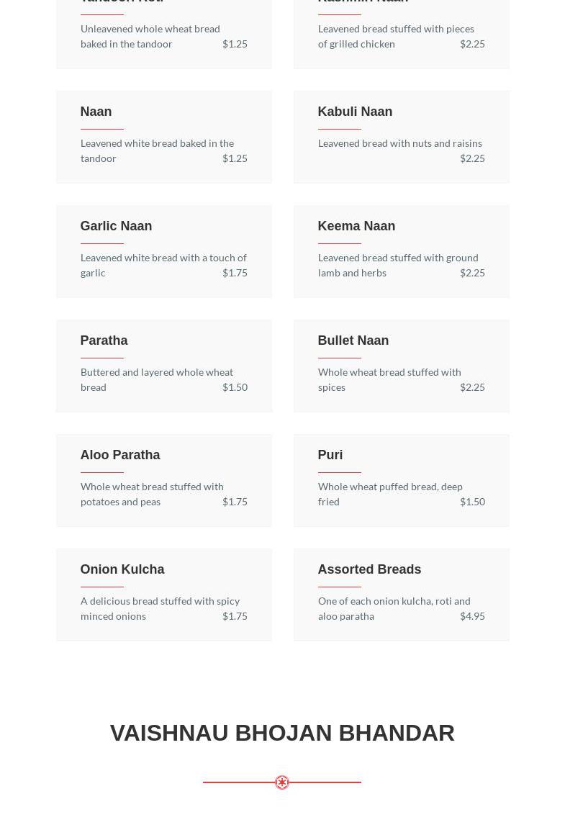Select the Kabuli Naan heading
The image size is (565, 817).
(355, 112)
